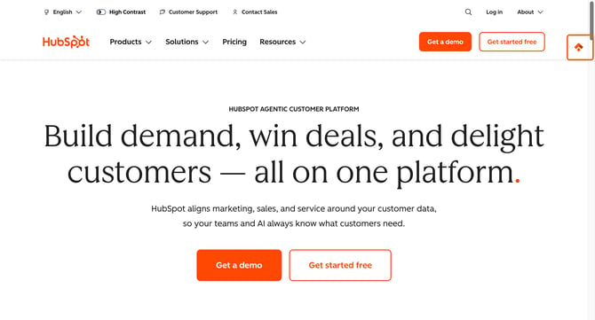
Task: Click the large hero Get a demo button
Action: pyautogui.click(x=239, y=265)
